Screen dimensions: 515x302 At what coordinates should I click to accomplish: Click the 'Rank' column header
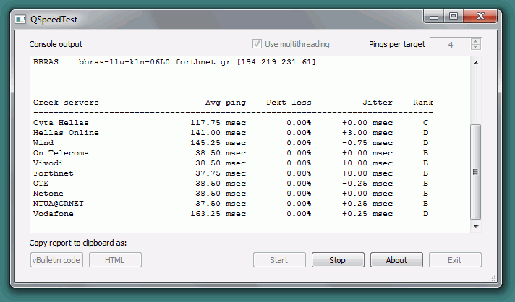423,103
